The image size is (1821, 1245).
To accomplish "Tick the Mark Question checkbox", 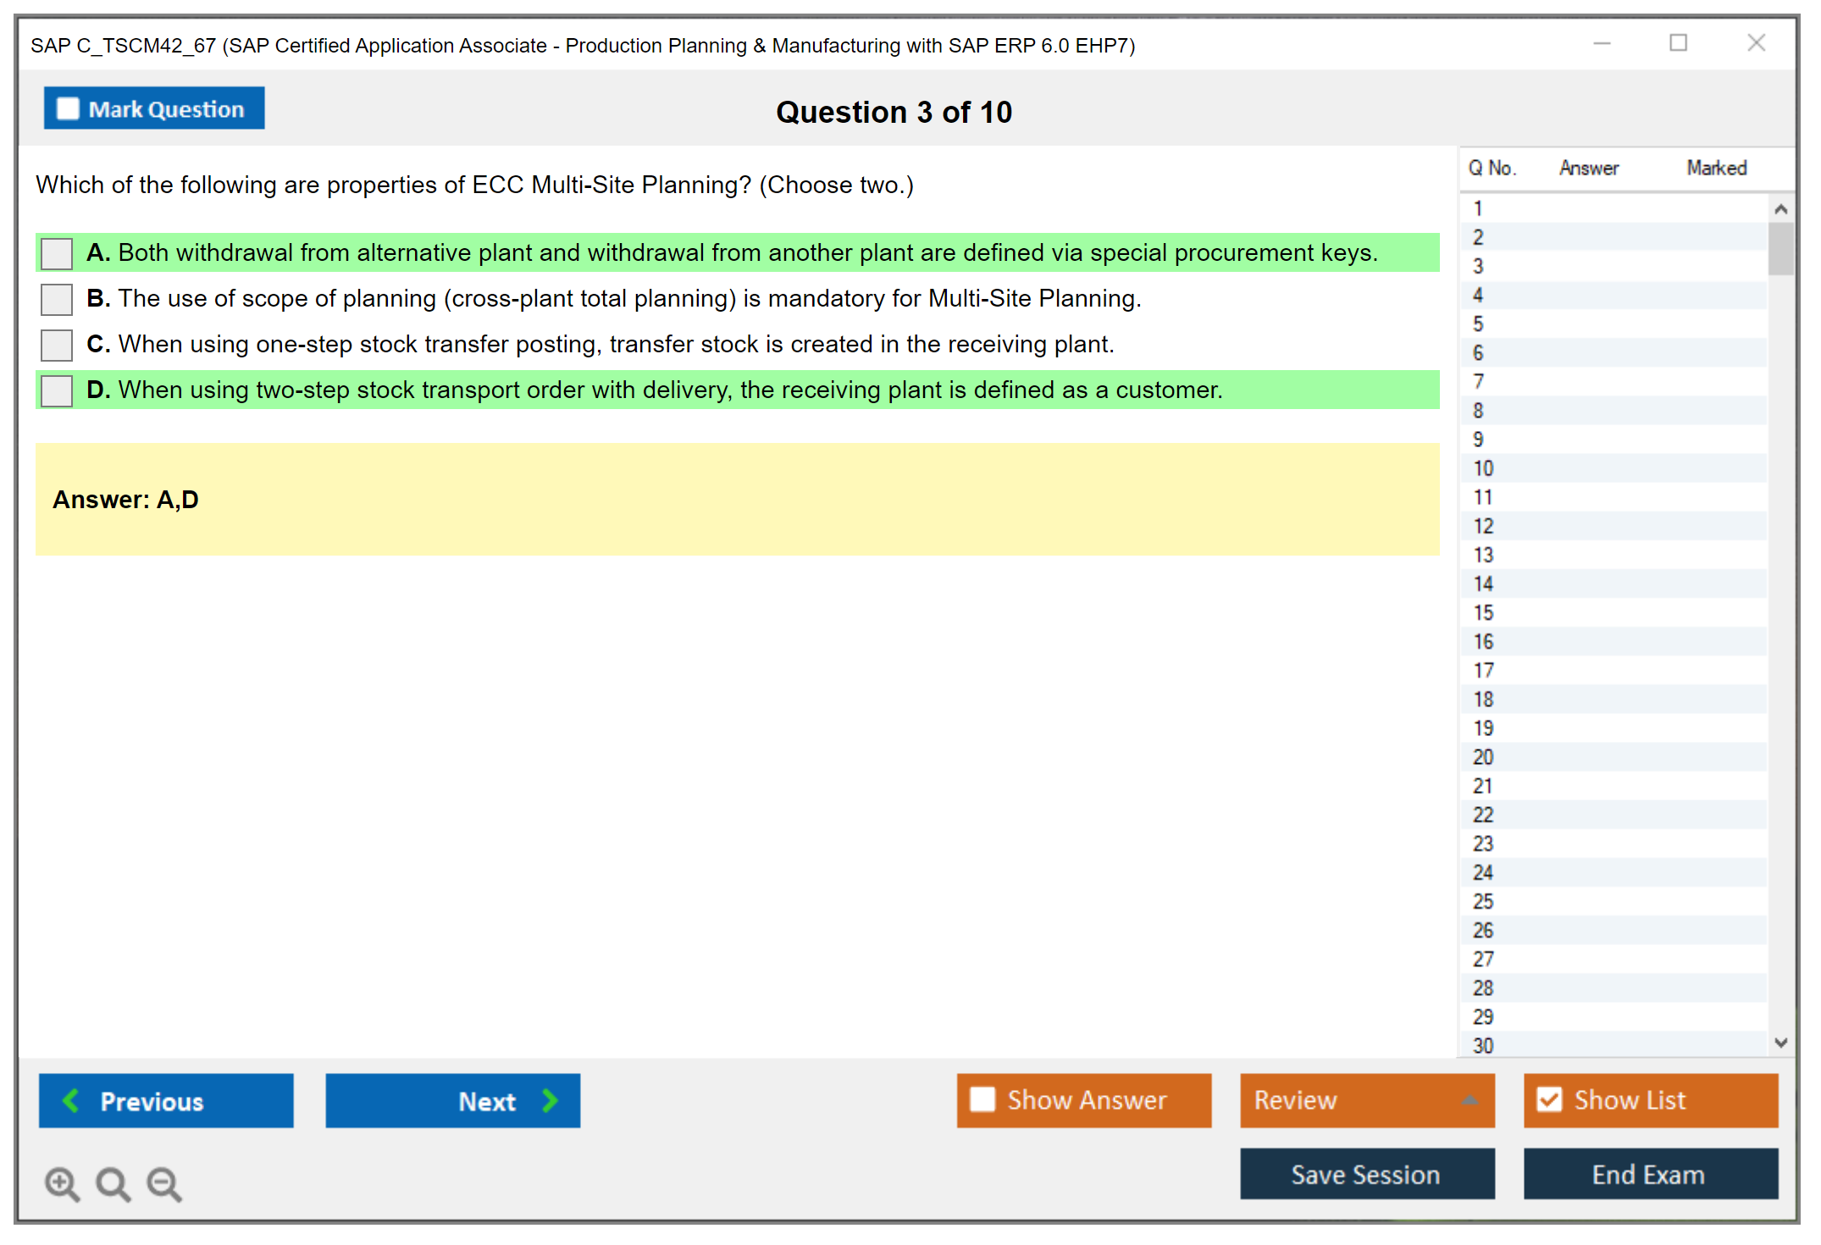I will pos(68,109).
